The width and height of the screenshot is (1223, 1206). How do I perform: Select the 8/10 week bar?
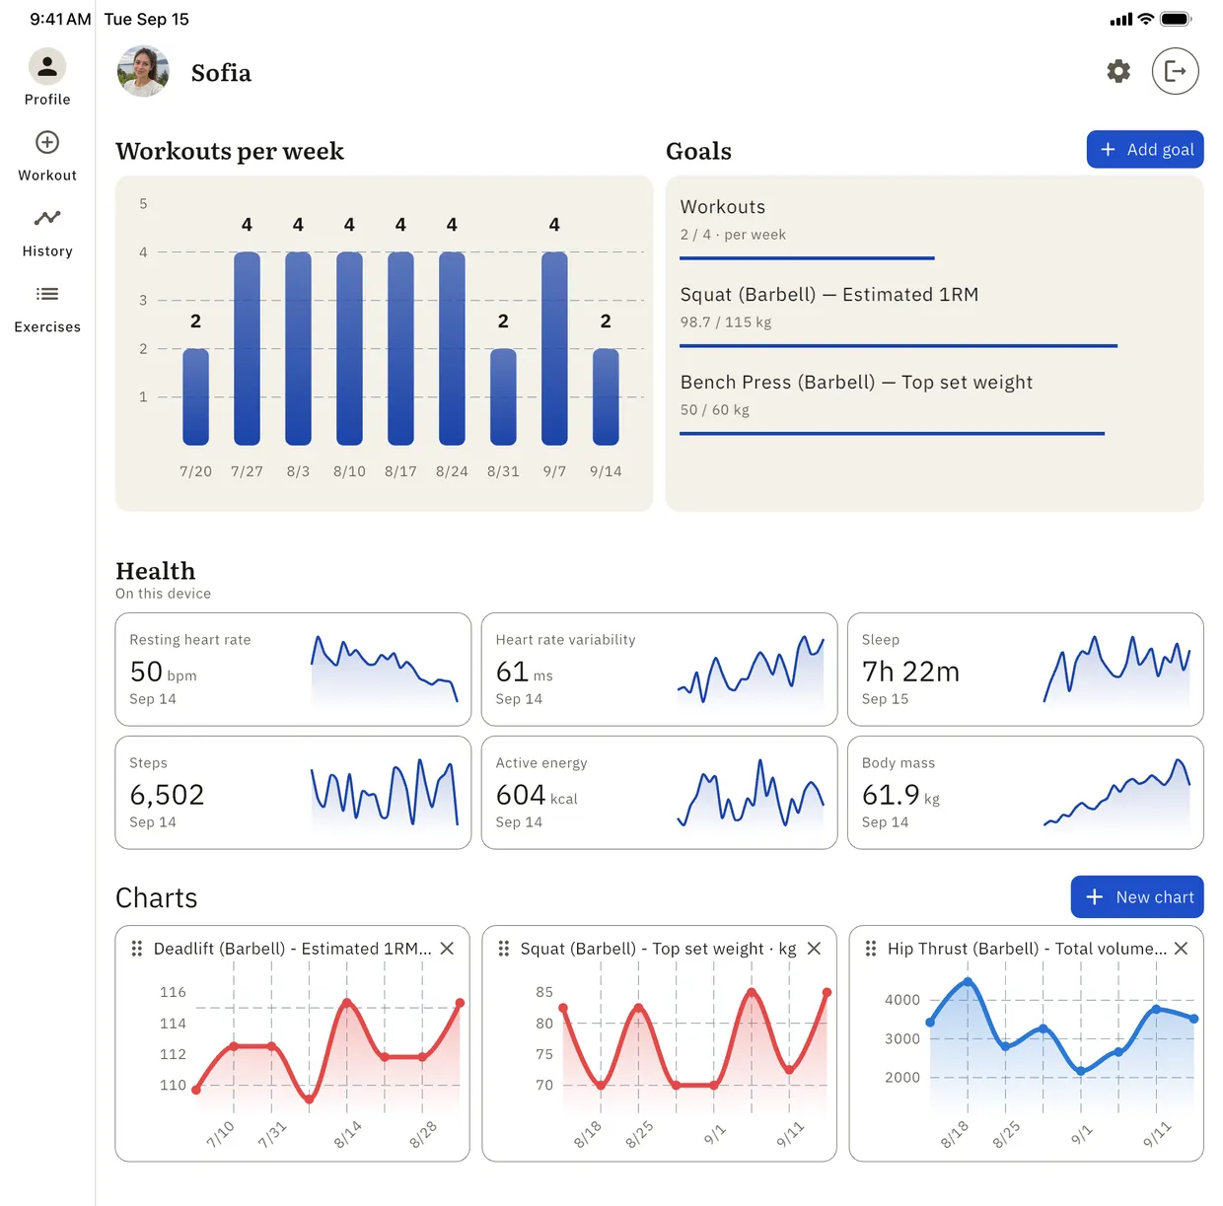349,348
